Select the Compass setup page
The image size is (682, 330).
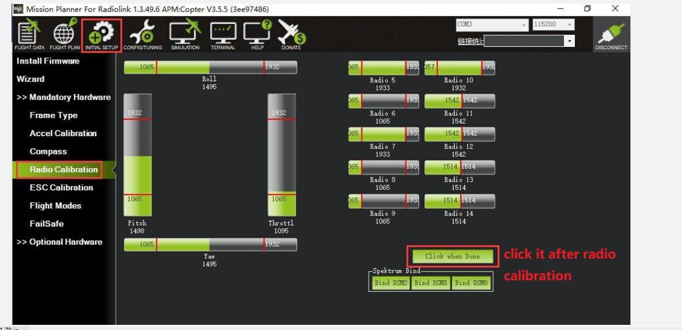pyautogui.click(x=49, y=151)
